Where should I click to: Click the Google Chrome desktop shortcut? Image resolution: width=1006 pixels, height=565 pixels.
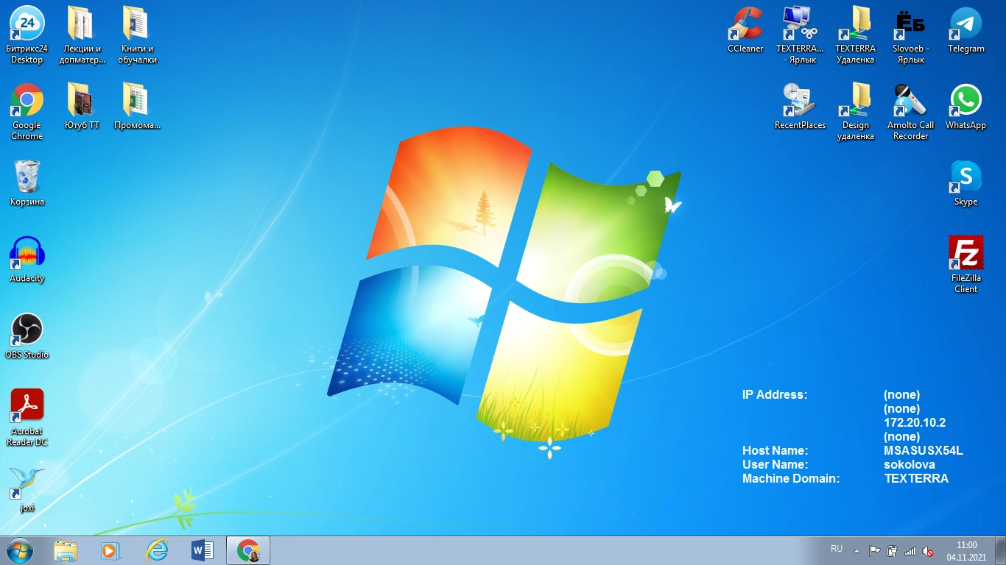[x=27, y=111]
